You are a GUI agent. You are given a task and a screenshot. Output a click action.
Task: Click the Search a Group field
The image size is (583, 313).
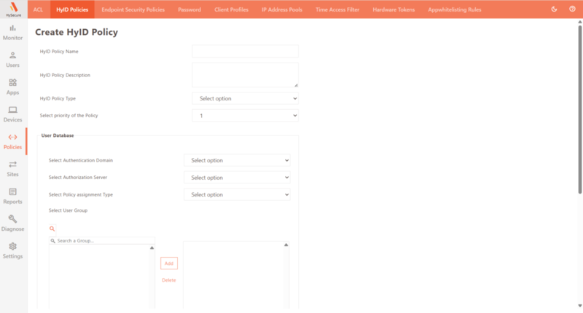tap(102, 241)
